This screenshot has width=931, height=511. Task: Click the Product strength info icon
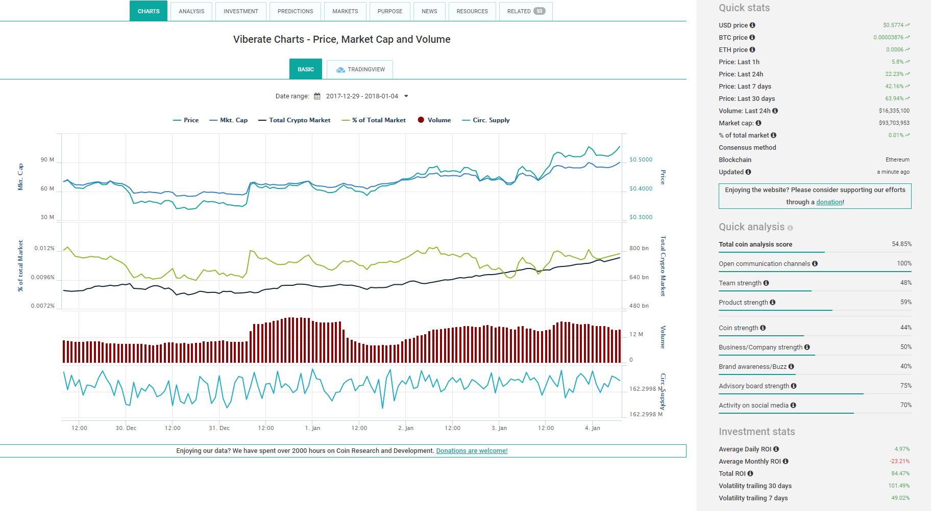click(773, 302)
